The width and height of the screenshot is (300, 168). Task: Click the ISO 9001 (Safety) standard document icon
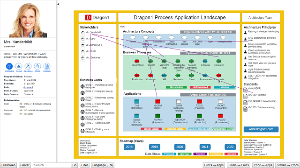245,96
